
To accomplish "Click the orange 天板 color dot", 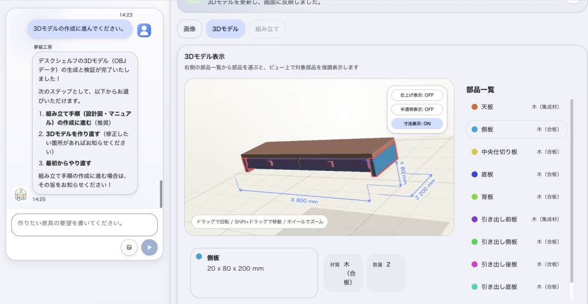I will (474, 107).
